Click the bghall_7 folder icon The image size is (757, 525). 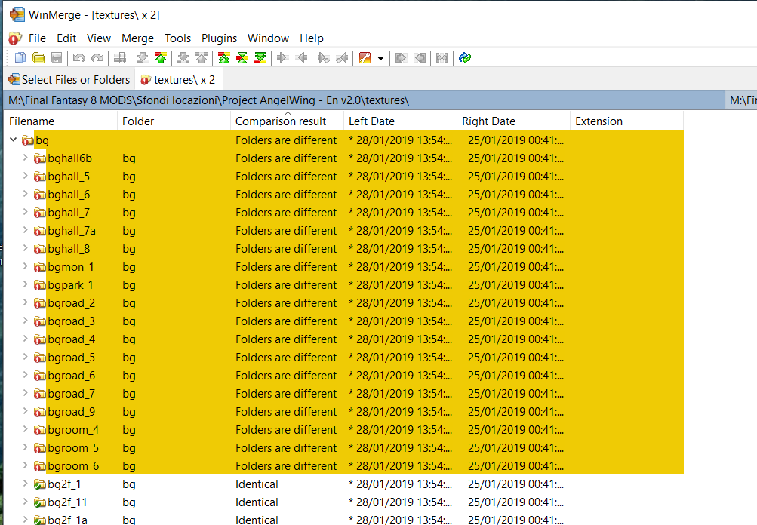coord(39,213)
